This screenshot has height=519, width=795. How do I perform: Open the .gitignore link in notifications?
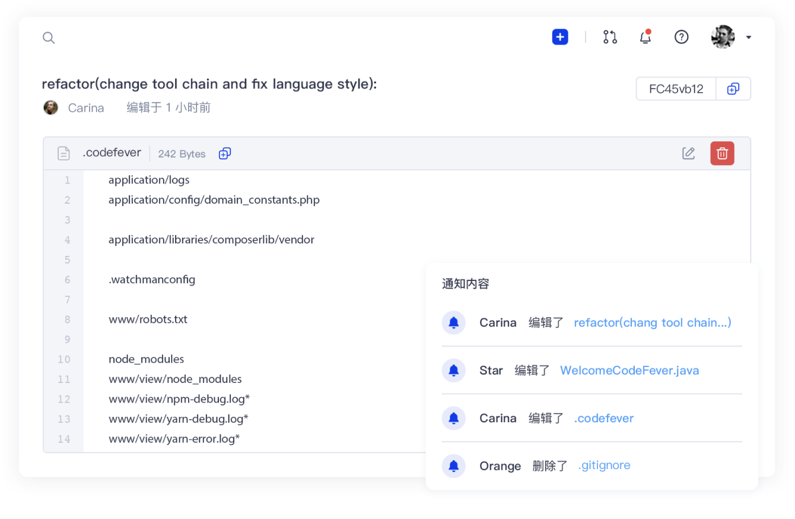coord(604,466)
